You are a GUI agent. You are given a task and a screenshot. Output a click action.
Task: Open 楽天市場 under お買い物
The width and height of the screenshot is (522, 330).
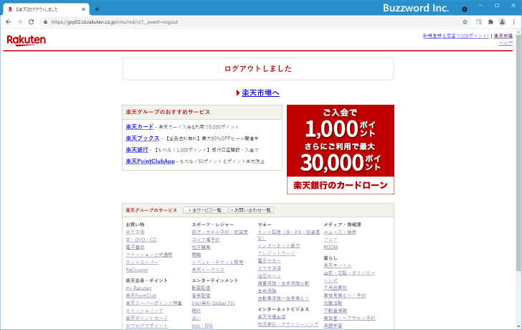[135, 232]
